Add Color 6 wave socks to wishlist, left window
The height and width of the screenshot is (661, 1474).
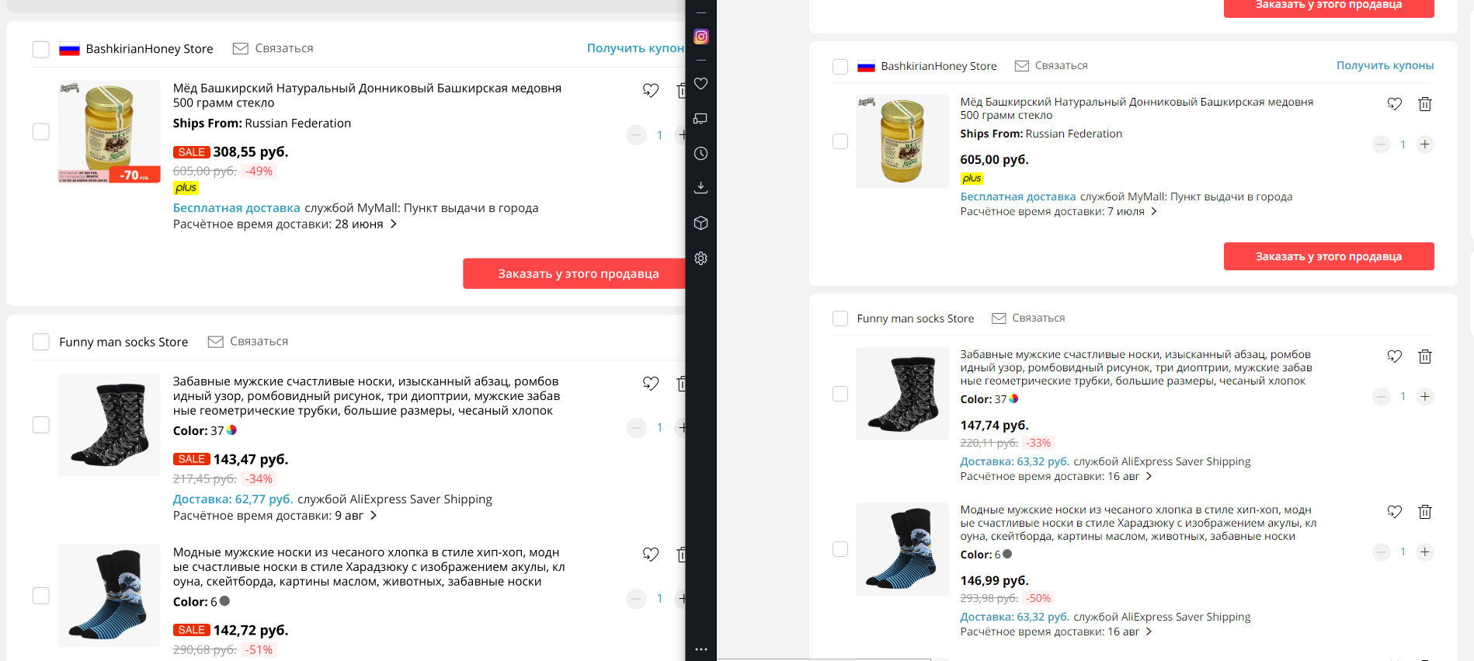[x=651, y=554]
